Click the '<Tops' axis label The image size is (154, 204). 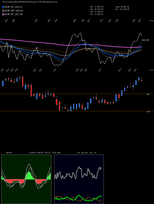[x=151, y=21]
